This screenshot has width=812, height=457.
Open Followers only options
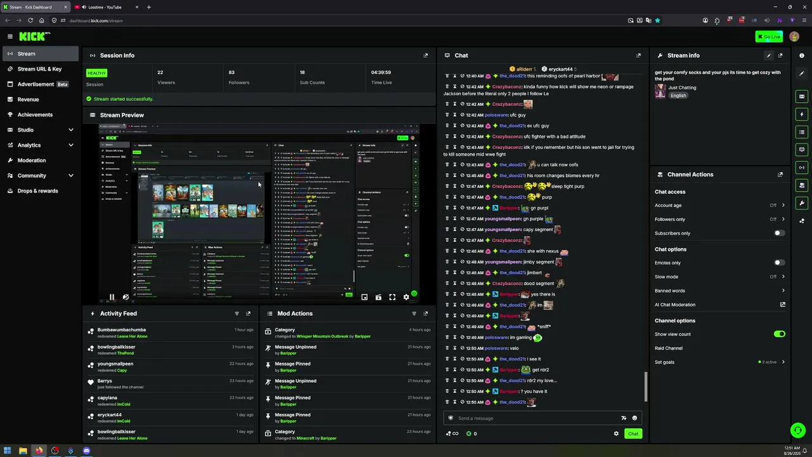tap(720, 219)
